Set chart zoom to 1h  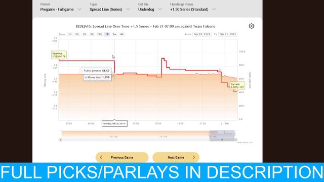[70, 34]
